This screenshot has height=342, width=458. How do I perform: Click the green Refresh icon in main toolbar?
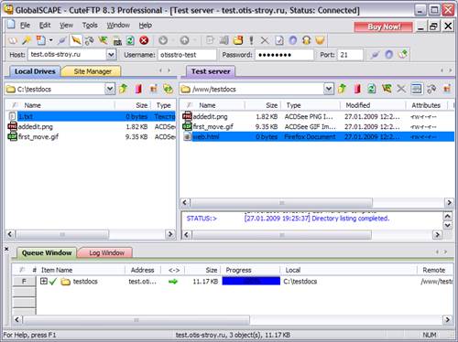130,40
